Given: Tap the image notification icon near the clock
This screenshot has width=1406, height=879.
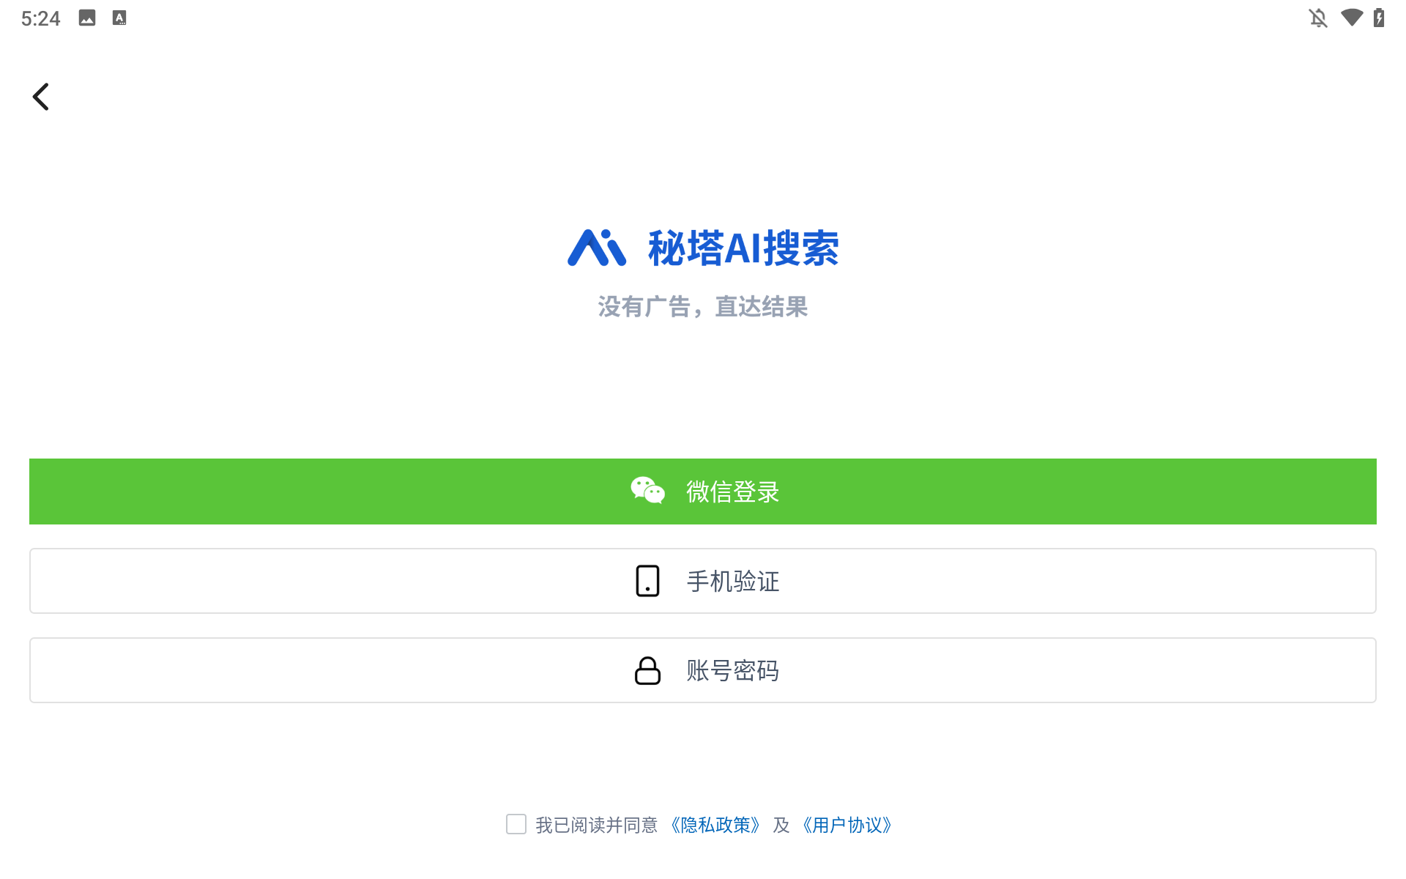Looking at the screenshot, I should [x=88, y=18].
